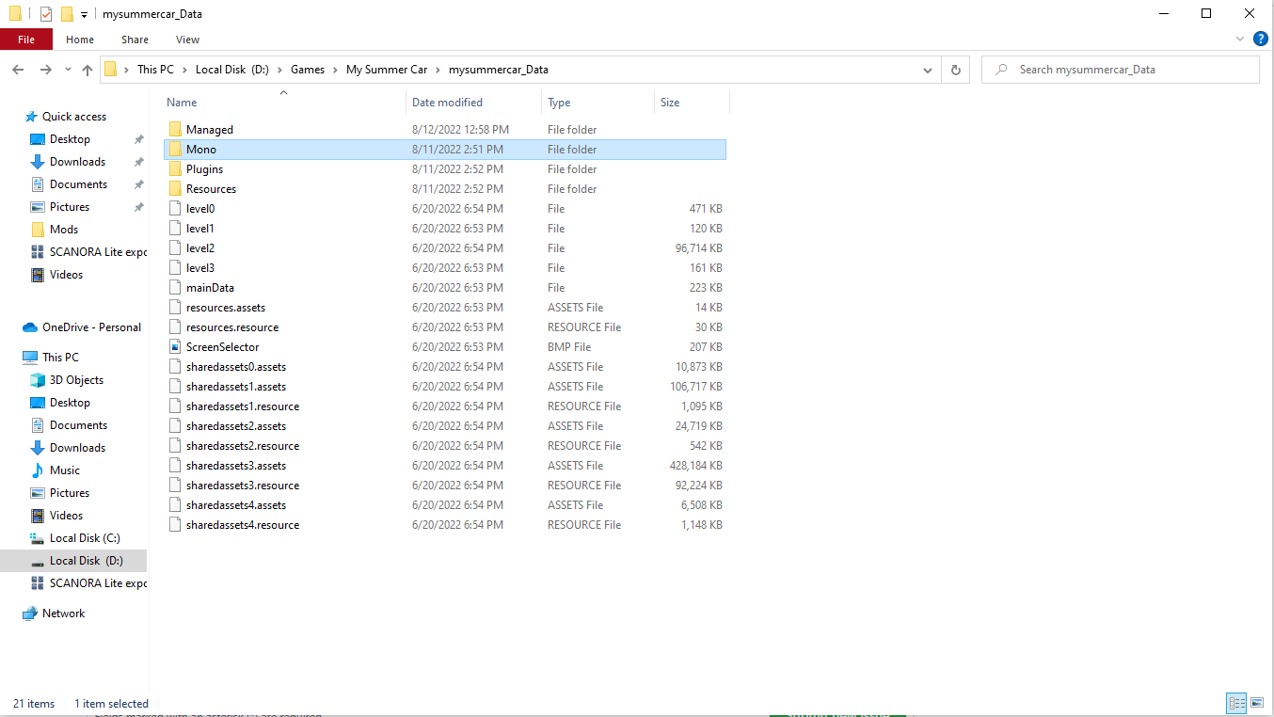This screenshot has width=1274, height=717.
Task: Click the back navigation arrow
Action: point(17,69)
